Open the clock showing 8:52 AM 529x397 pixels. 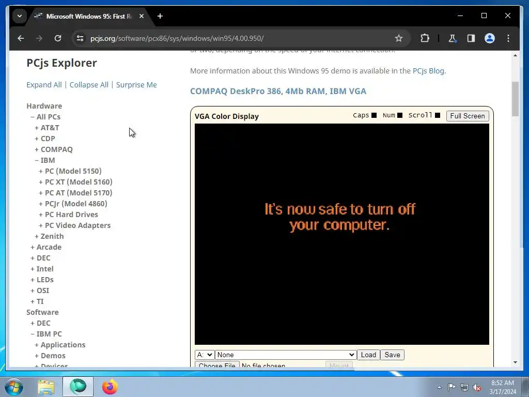pos(503,387)
